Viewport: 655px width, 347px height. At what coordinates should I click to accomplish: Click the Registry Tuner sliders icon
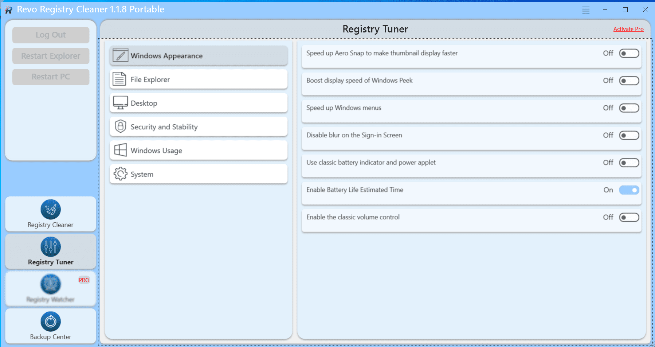[x=51, y=247]
